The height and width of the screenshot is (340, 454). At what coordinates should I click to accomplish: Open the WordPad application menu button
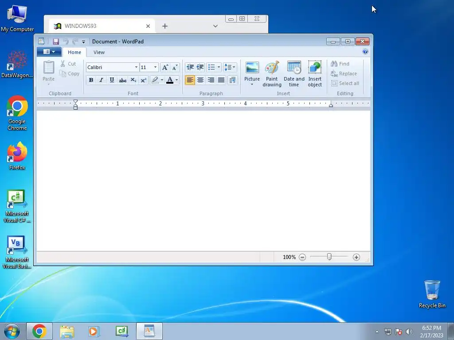tap(49, 52)
